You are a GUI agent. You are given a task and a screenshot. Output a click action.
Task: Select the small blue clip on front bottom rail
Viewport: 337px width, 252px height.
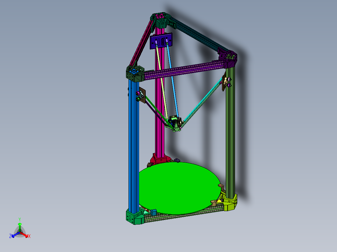pyautogui.click(x=153, y=212)
